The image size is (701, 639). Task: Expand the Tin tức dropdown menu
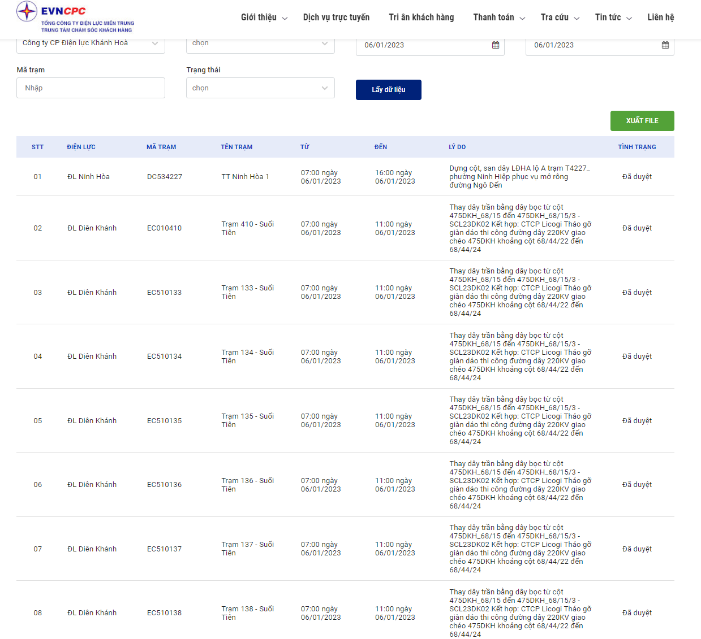tap(613, 18)
